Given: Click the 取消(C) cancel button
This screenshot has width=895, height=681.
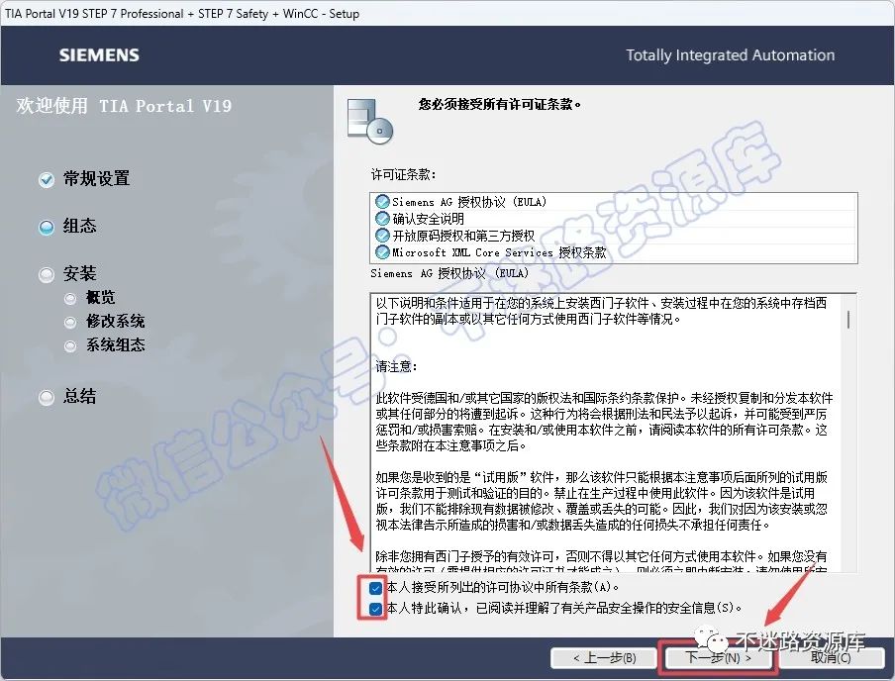Looking at the screenshot, I should [x=831, y=657].
